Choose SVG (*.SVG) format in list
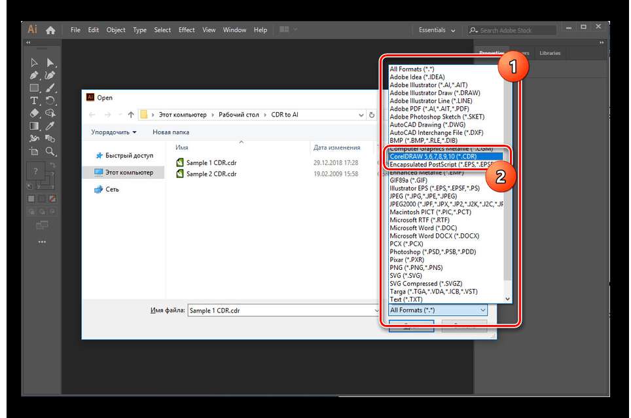The width and height of the screenshot is (631, 418). 446,275
